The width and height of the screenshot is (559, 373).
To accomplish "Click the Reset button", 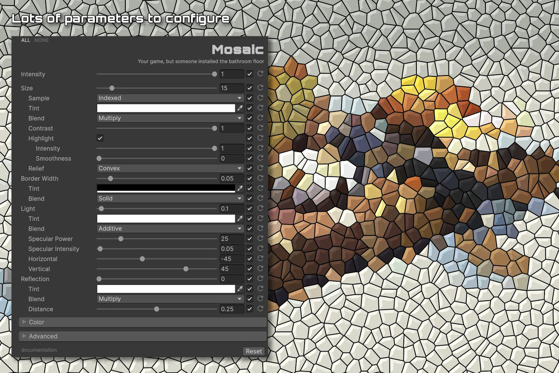I will (254, 351).
